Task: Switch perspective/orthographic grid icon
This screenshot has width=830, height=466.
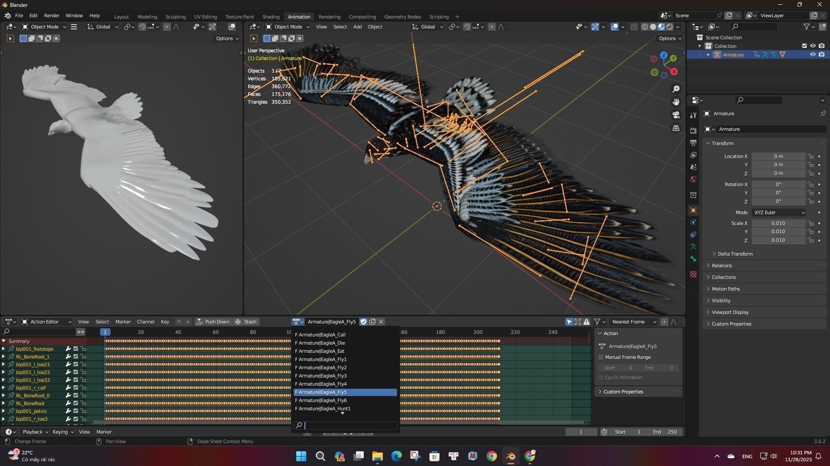Action: point(676,128)
